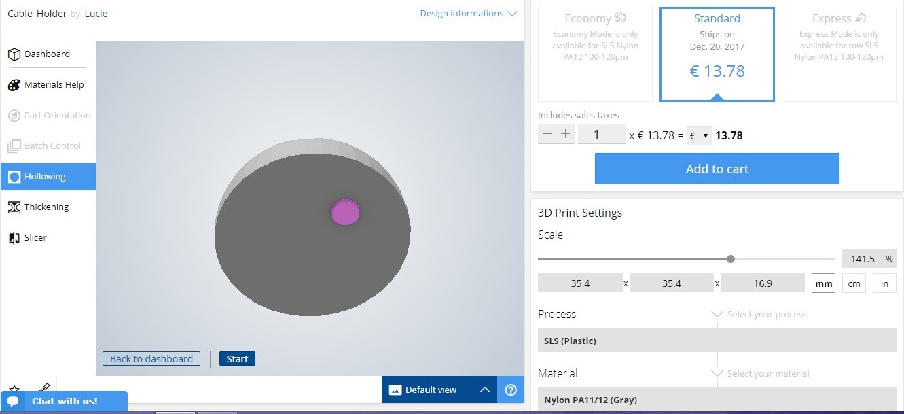Viewport: 904px width, 414px height.
Task: Select the Standard shipping option
Action: [717, 54]
